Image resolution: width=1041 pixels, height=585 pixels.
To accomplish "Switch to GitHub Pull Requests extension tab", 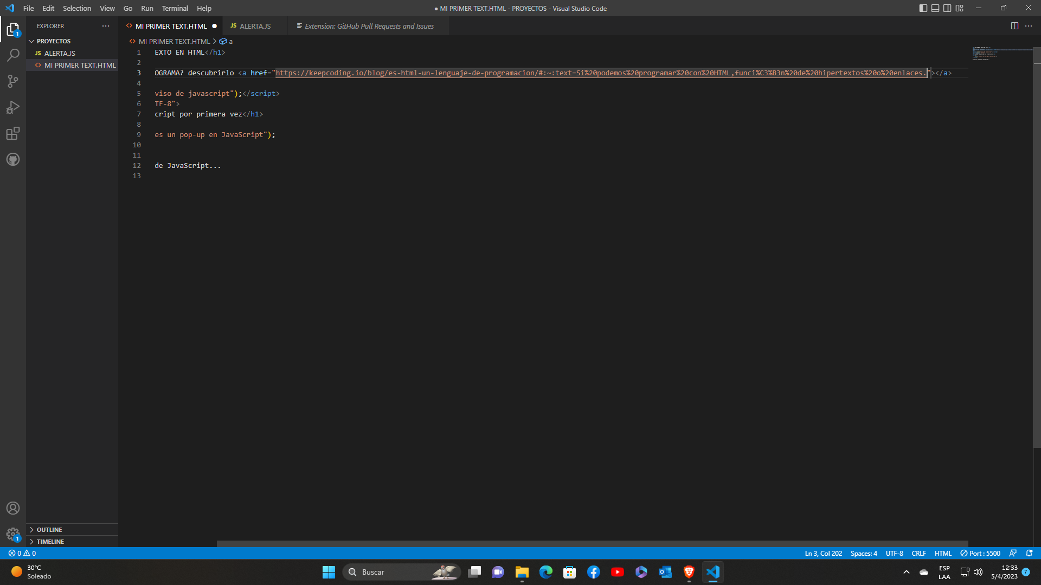I will (369, 26).
